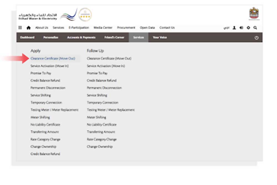Apply for Clearance Certificate (Move Out)
277x185 pixels.
[x=53, y=58]
